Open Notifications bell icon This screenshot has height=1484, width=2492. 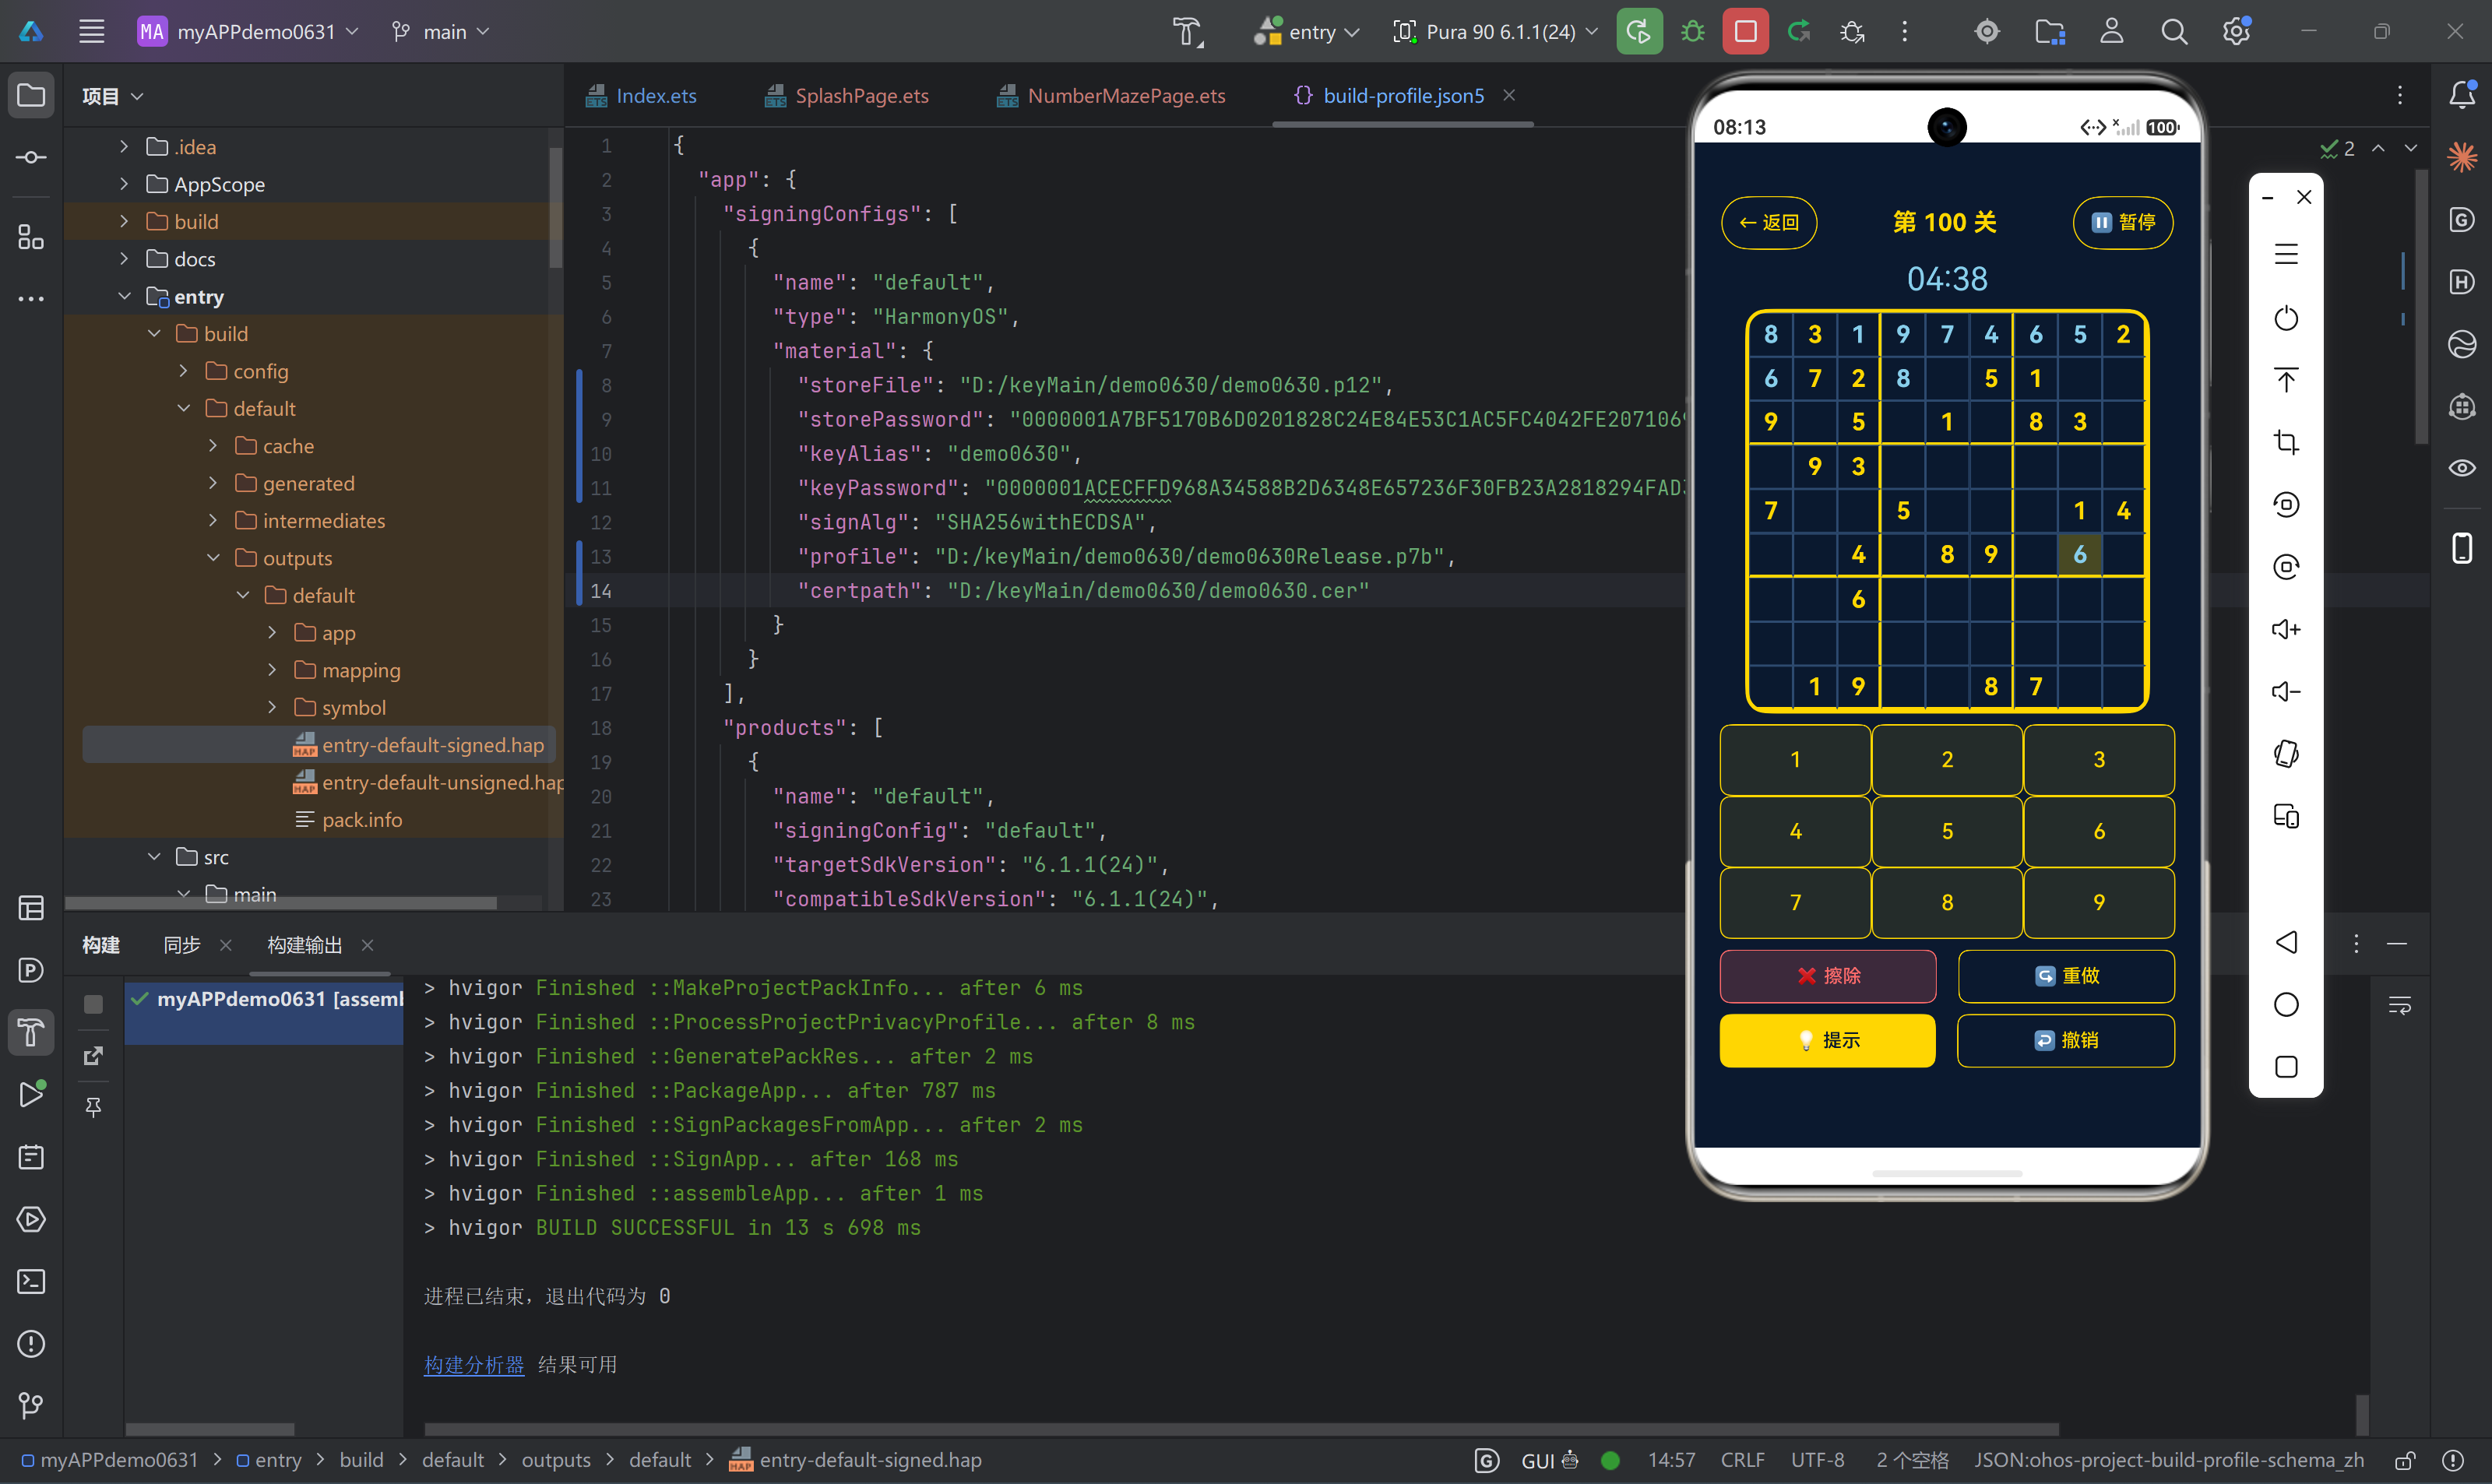click(2462, 95)
